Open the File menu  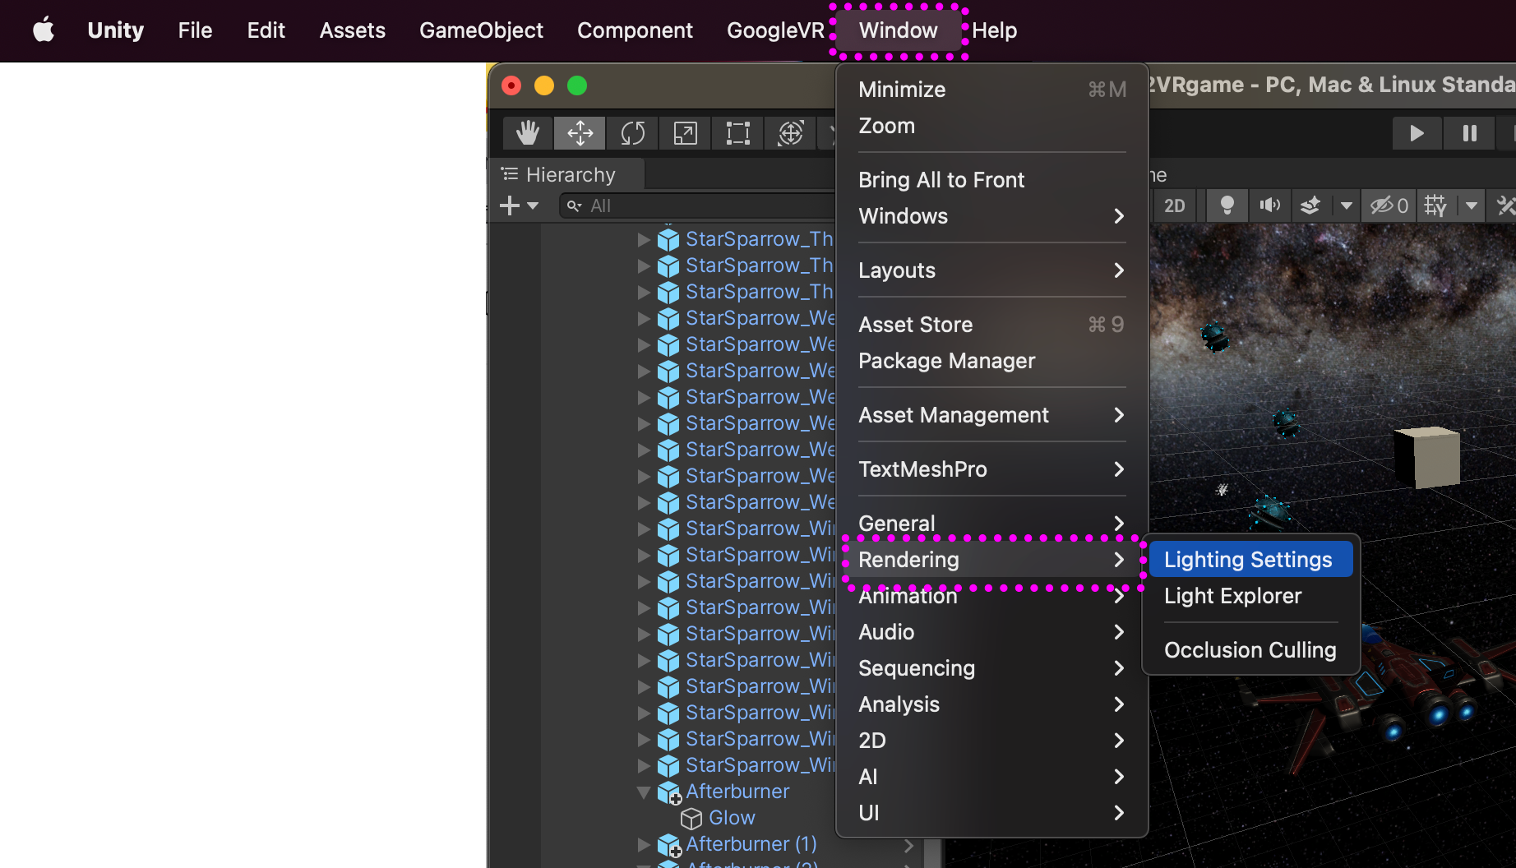coord(196,30)
